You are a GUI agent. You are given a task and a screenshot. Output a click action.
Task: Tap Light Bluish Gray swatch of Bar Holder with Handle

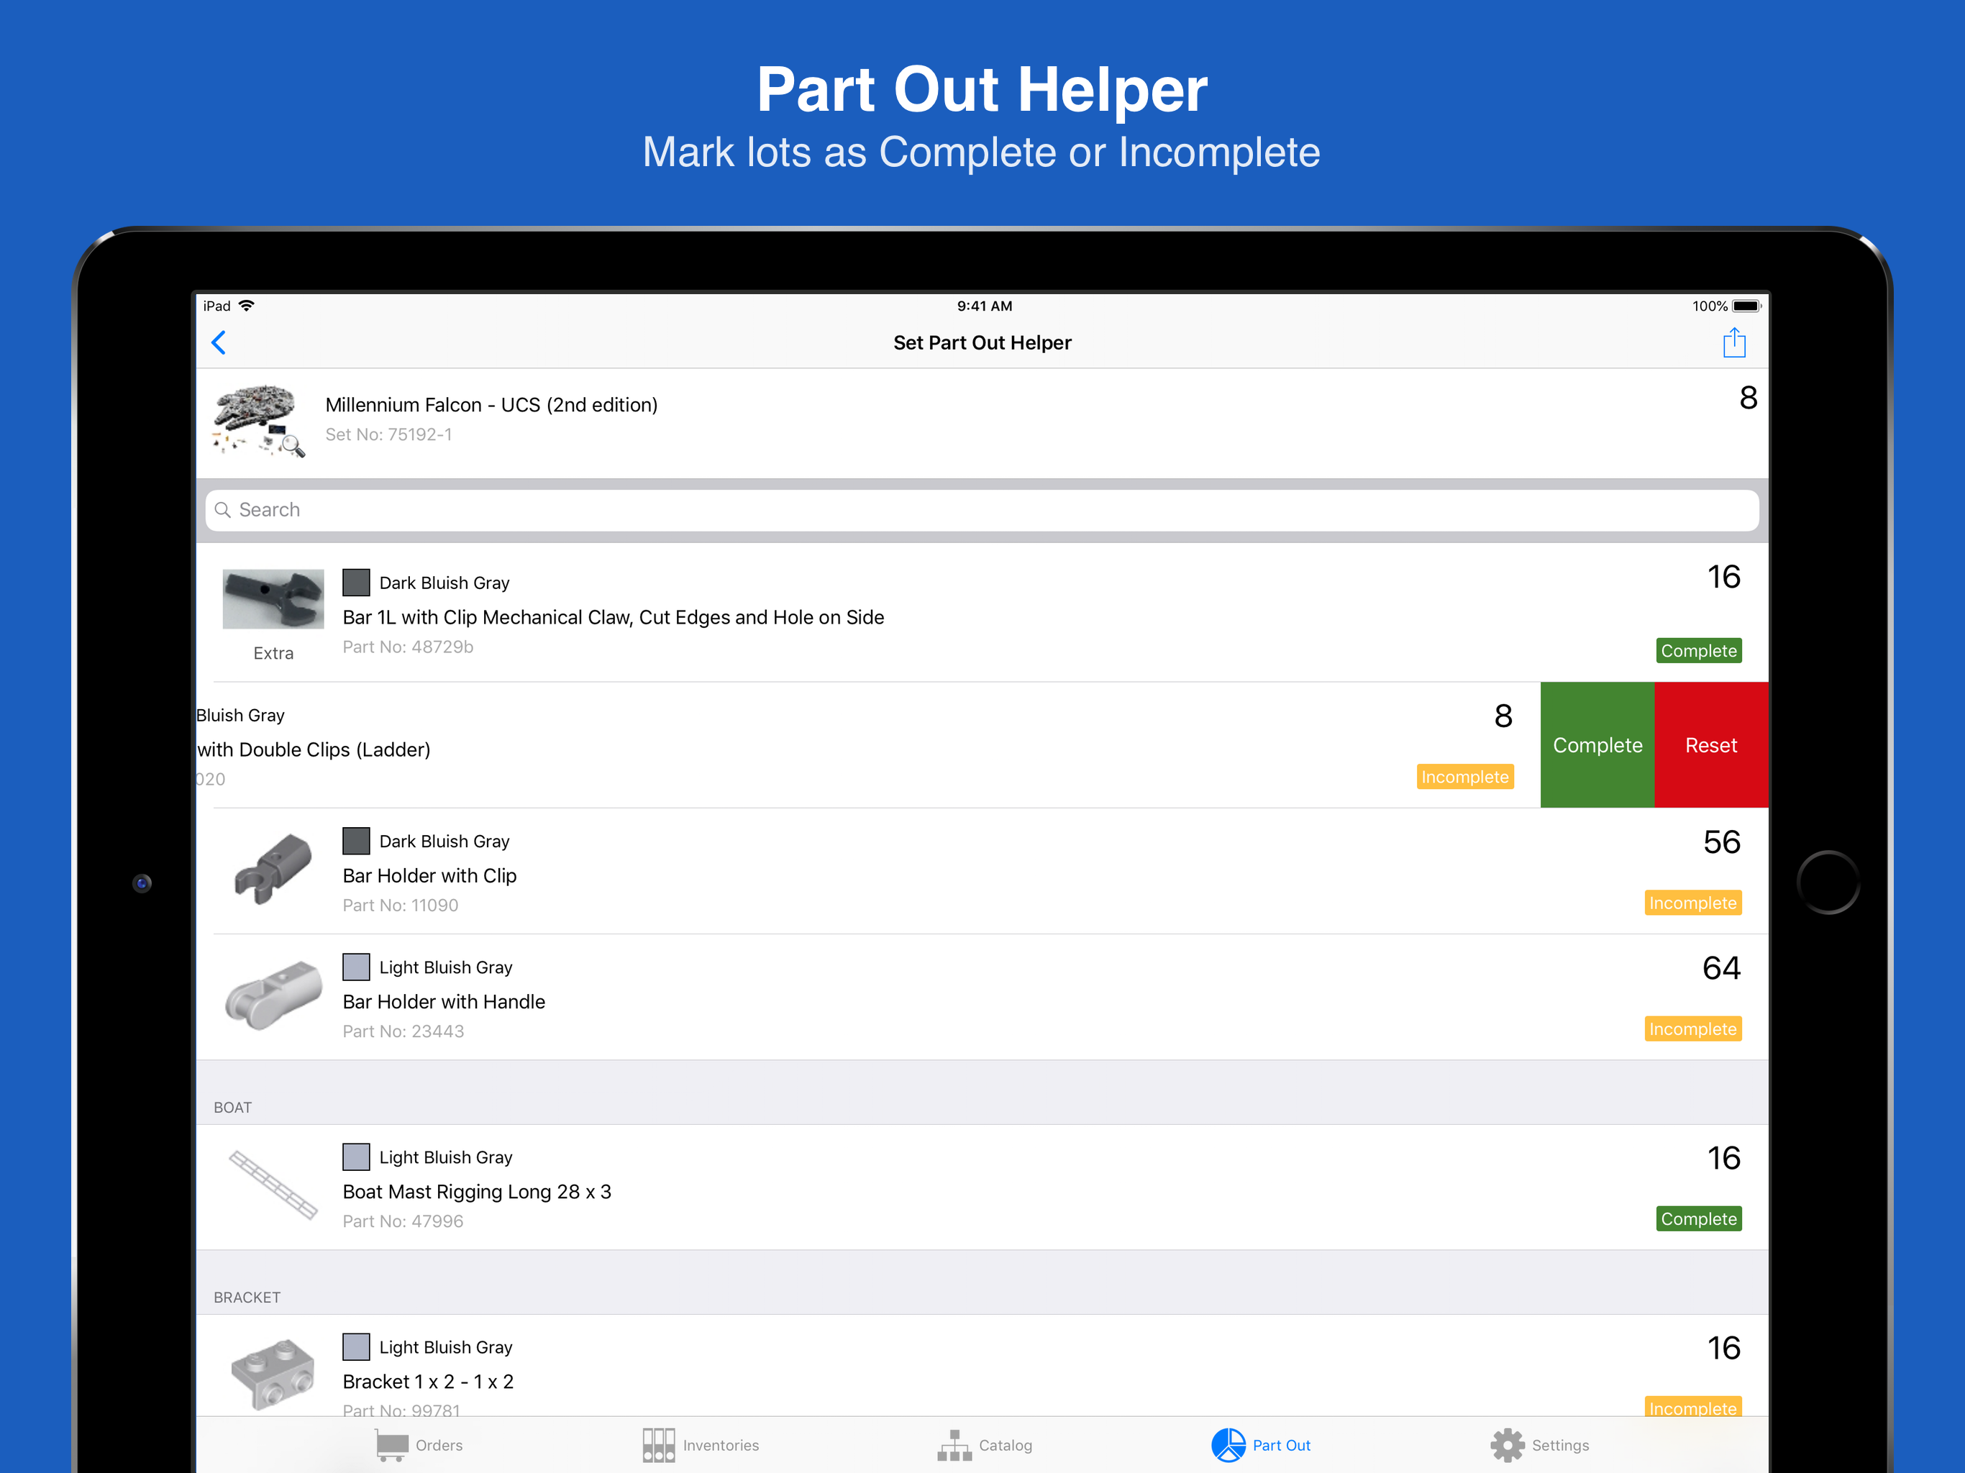tap(356, 967)
